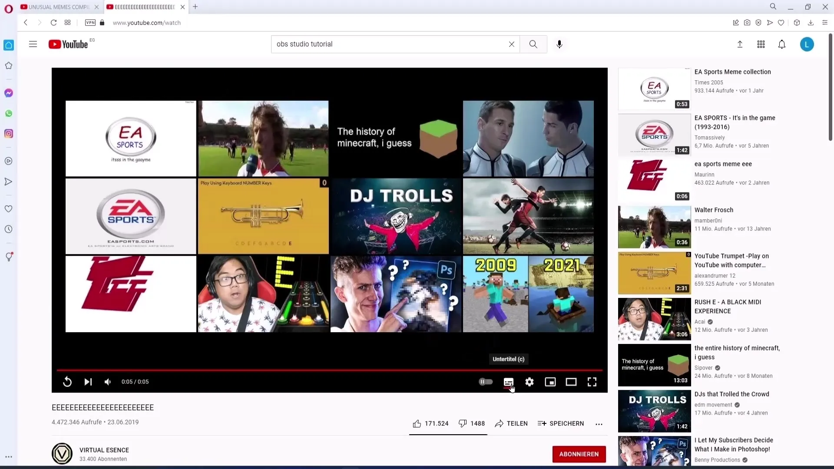Open WhatsApp in Opera sidebar
Viewport: 834px width, 469px height.
8,113
